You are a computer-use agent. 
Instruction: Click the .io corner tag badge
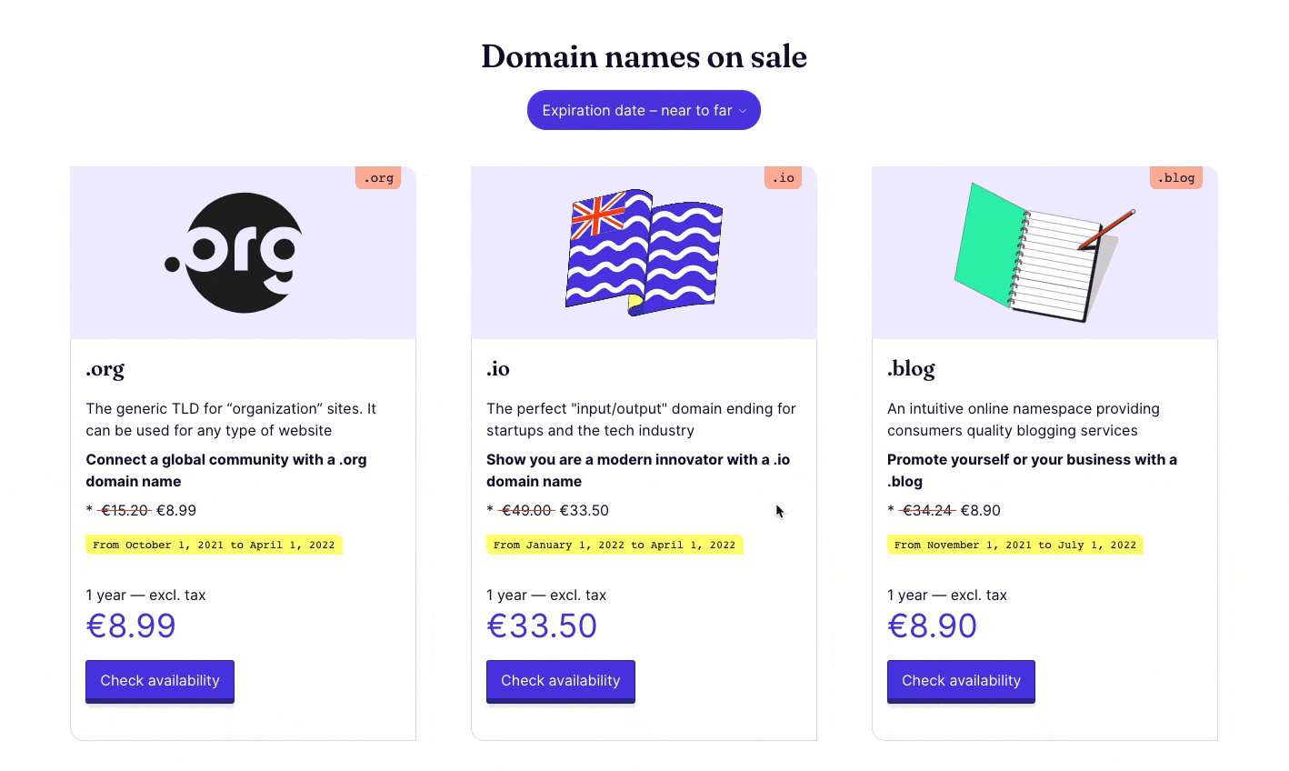783,178
